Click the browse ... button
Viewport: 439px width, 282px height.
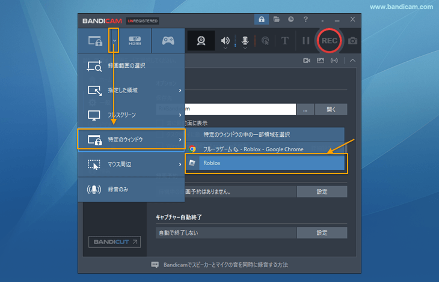[305, 109]
